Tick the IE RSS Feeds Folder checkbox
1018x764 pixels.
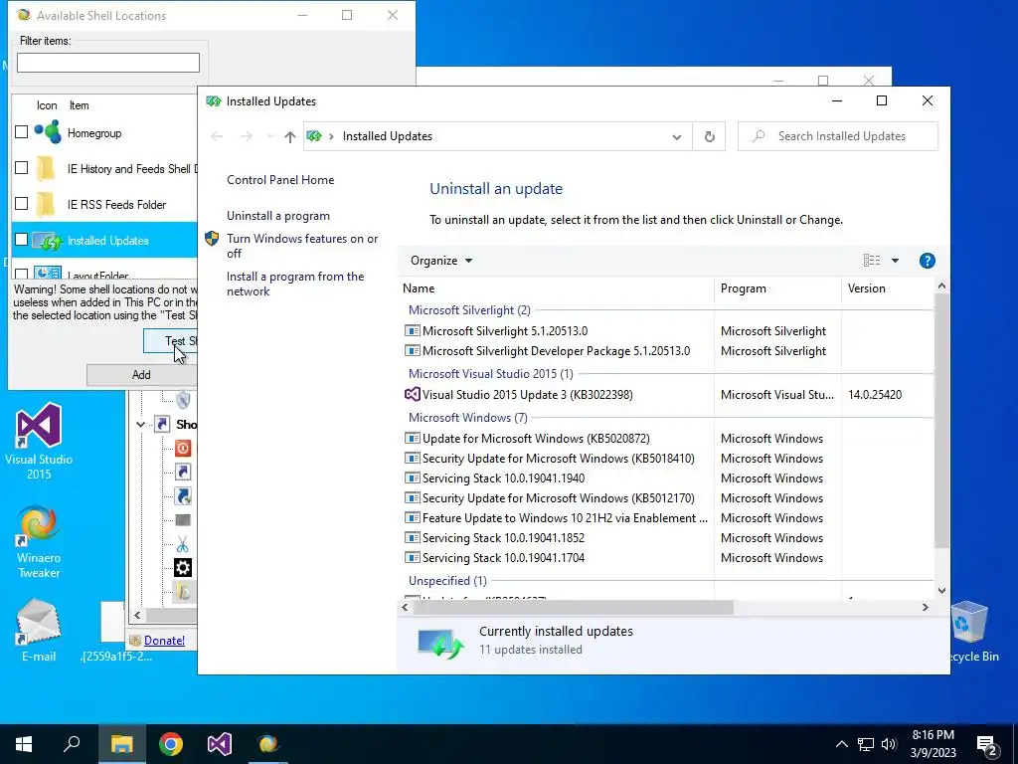click(22, 204)
